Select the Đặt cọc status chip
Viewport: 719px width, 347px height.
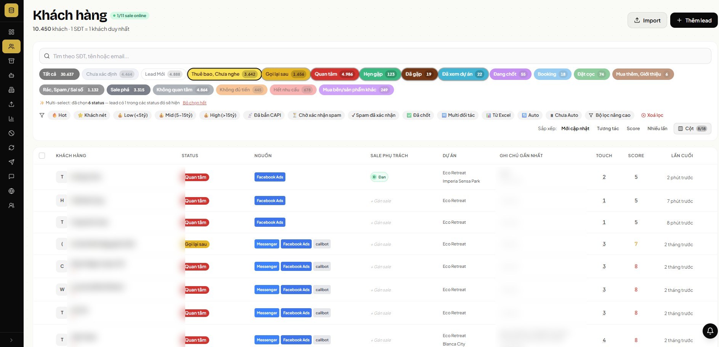pyautogui.click(x=591, y=74)
